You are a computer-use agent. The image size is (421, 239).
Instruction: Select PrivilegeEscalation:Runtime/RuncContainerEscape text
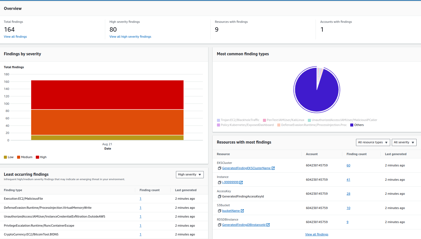[x=39, y=226]
